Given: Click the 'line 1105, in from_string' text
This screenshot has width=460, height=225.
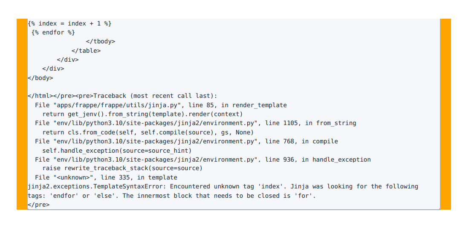Looking at the screenshot, I should (311, 123).
